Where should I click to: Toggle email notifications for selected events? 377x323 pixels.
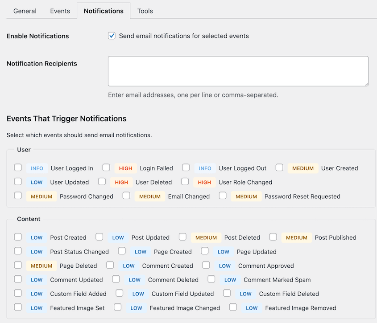tap(112, 36)
